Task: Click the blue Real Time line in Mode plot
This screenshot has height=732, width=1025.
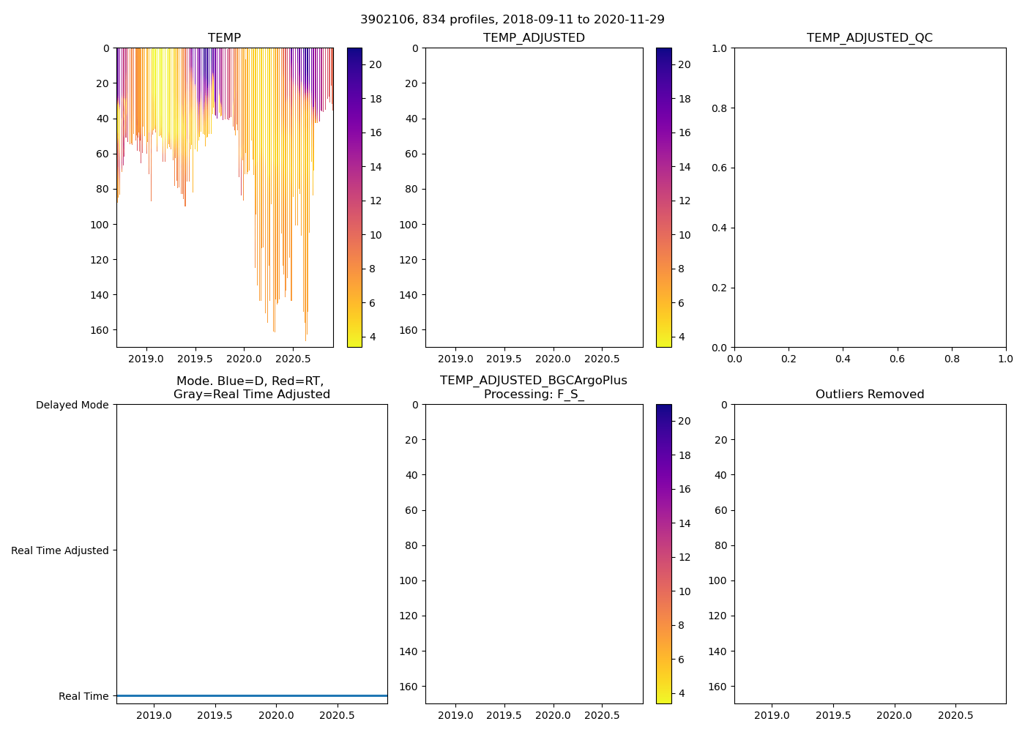Action: click(251, 695)
